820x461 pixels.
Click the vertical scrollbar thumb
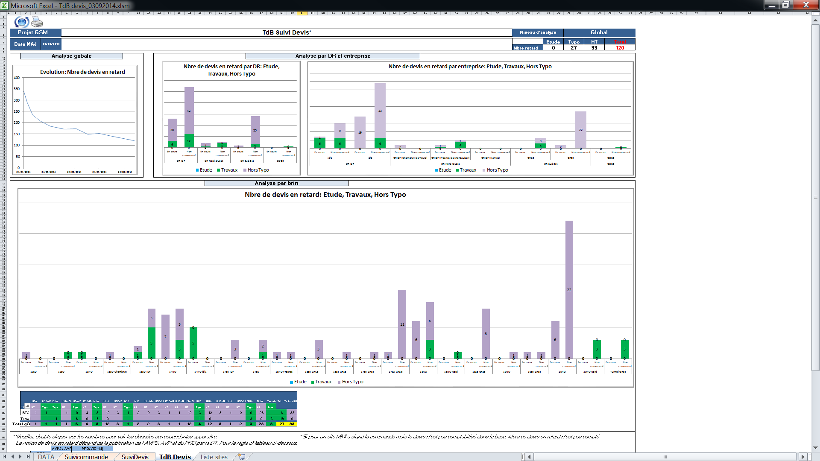815,197
